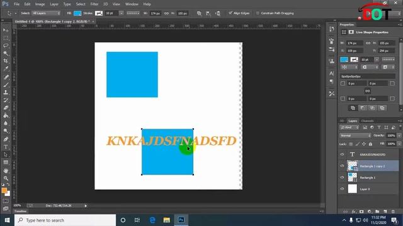Select the History Brush tool

[x=6, y=100]
